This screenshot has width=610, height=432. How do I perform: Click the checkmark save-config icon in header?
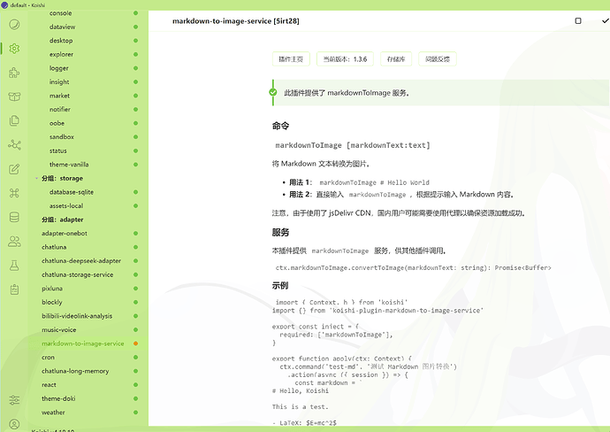click(606, 20)
